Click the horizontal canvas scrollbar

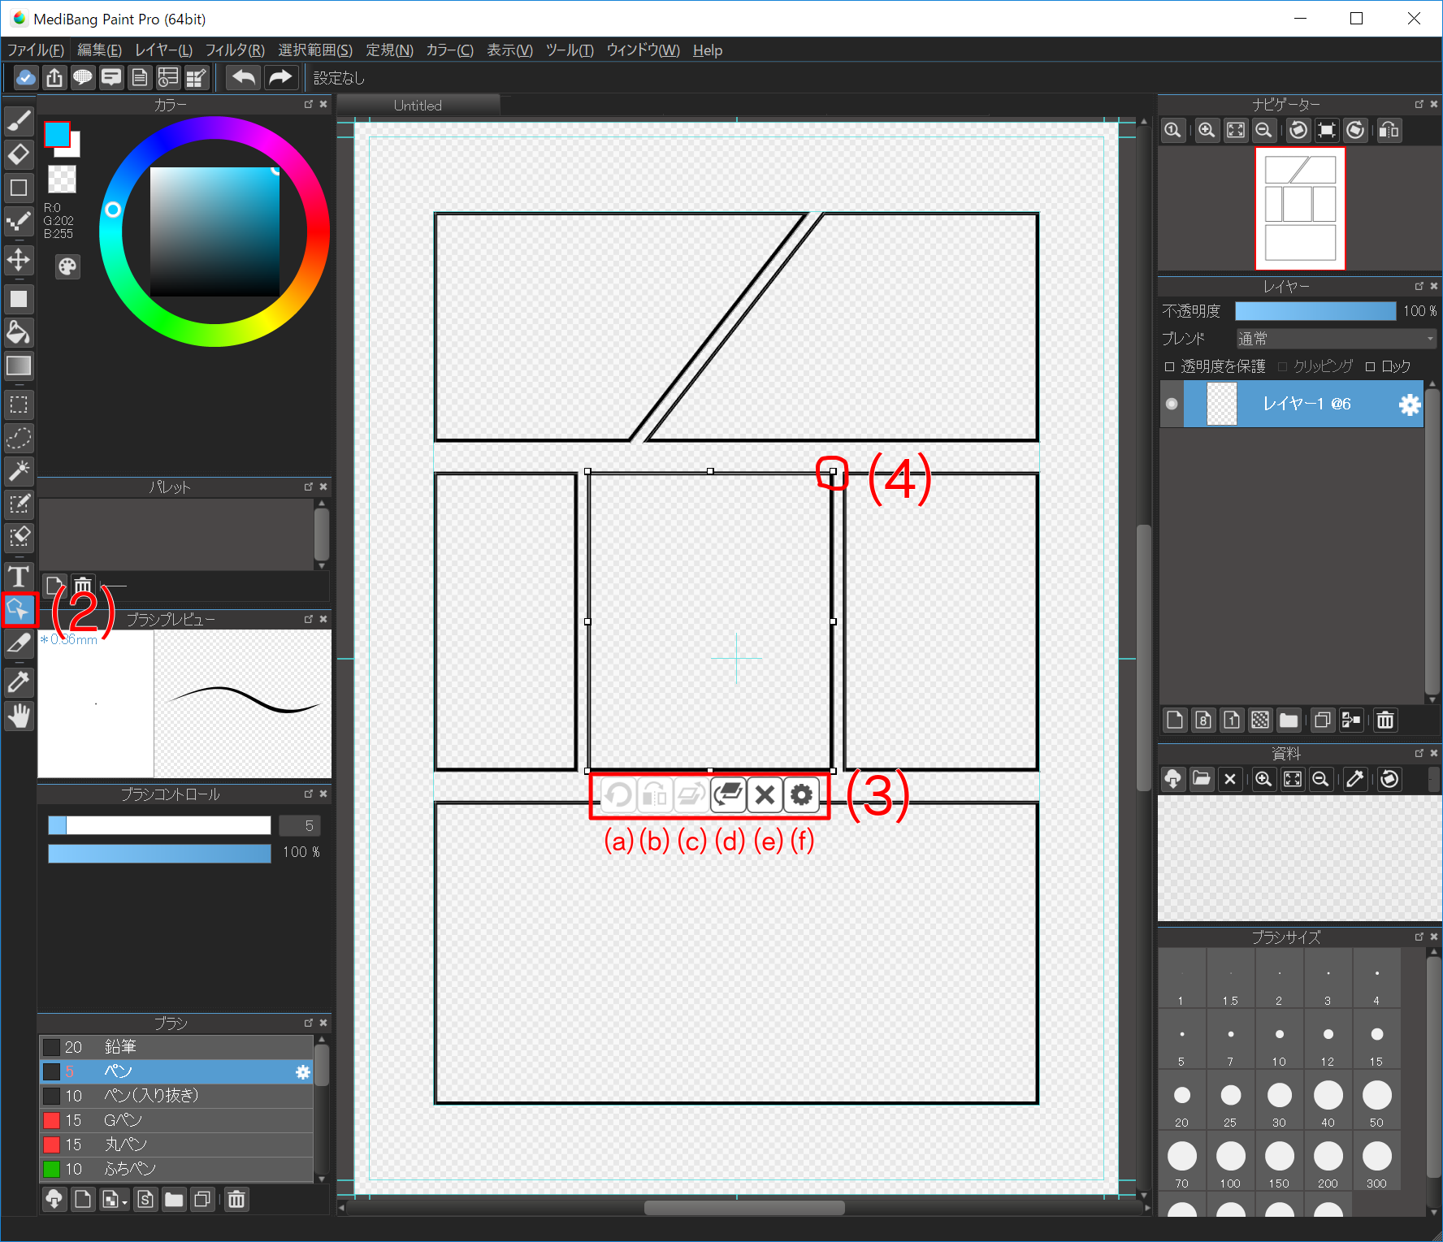[743, 1208]
